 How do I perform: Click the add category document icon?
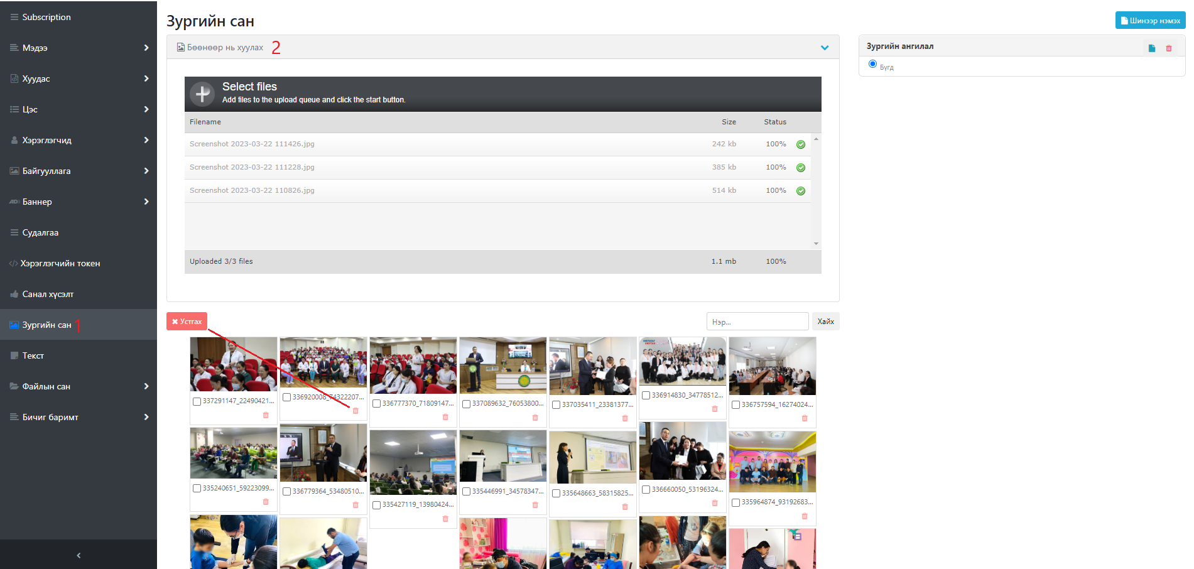pyautogui.click(x=1152, y=48)
